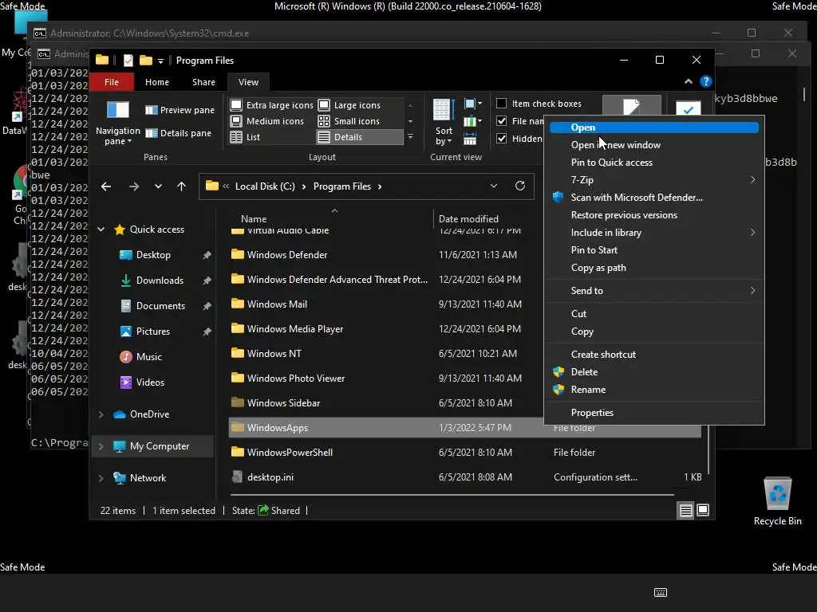Go back with the Back arrow
Screen dimensions: 817x612
click(106, 186)
